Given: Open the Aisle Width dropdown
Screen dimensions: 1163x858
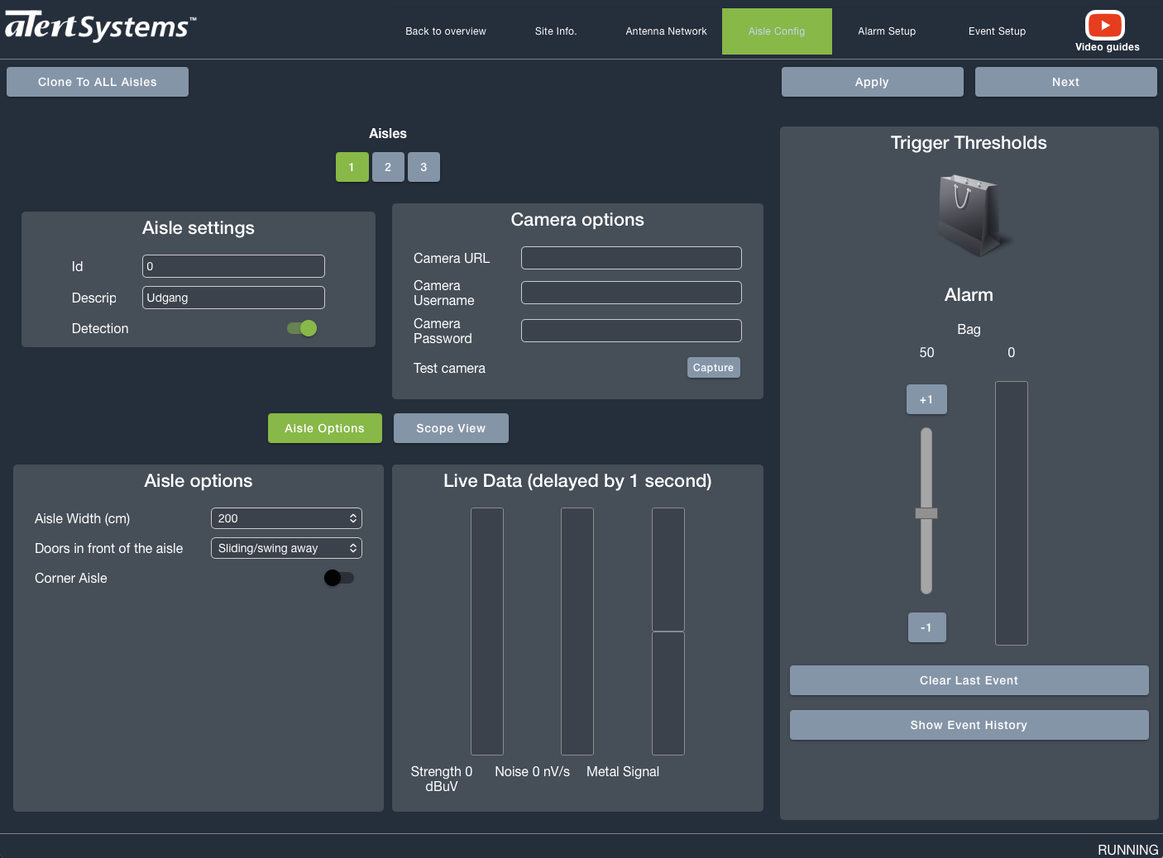Looking at the screenshot, I should [285, 518].
